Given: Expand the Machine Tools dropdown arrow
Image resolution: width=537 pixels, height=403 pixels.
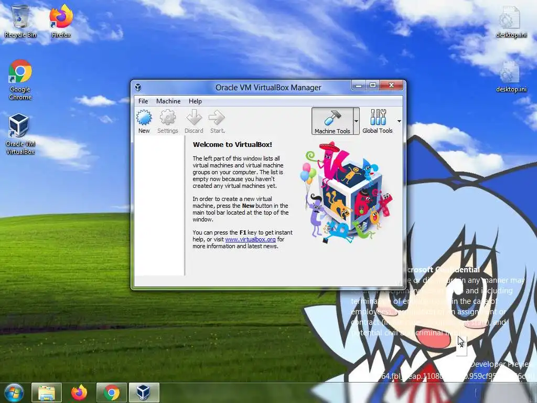Looking at the screenshot, I should point(356,121).
